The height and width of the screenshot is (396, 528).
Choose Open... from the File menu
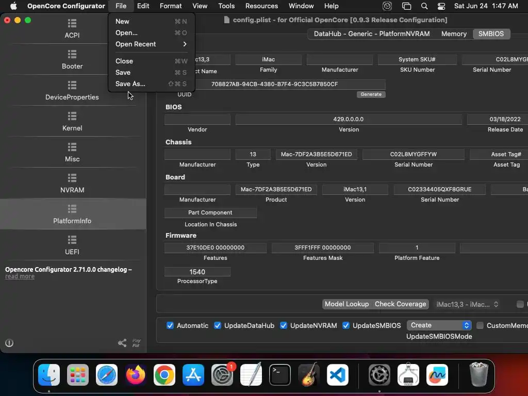coord(151,32)
